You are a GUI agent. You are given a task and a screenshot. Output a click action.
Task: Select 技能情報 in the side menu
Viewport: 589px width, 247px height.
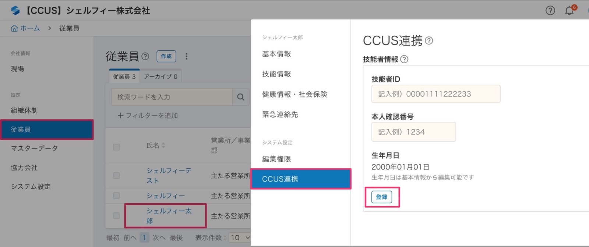[276, 74]
